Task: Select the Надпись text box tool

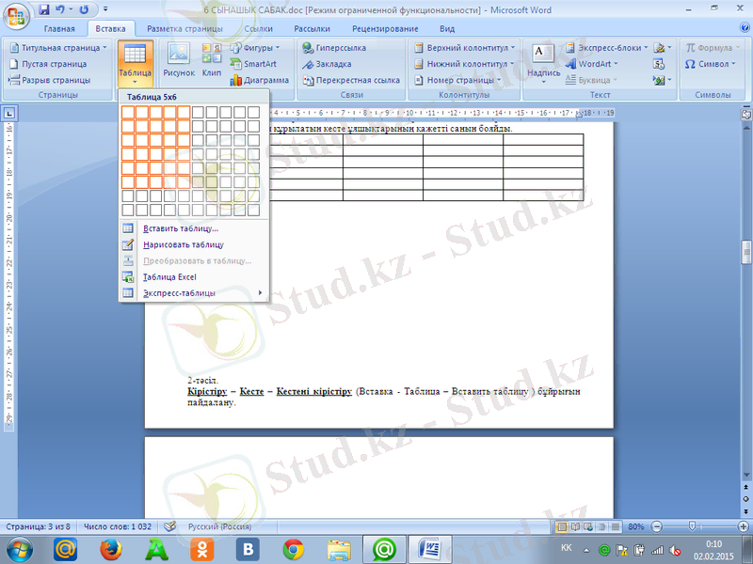Action: (x=543, y=60)
